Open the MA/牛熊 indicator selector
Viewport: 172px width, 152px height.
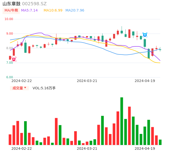pyautogui.click(x=11, y=11)
